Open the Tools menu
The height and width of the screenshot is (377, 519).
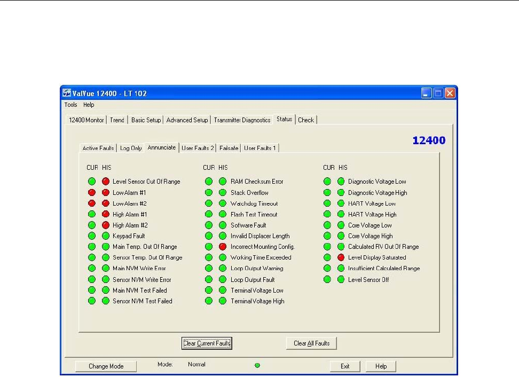(x=70, y=105)
